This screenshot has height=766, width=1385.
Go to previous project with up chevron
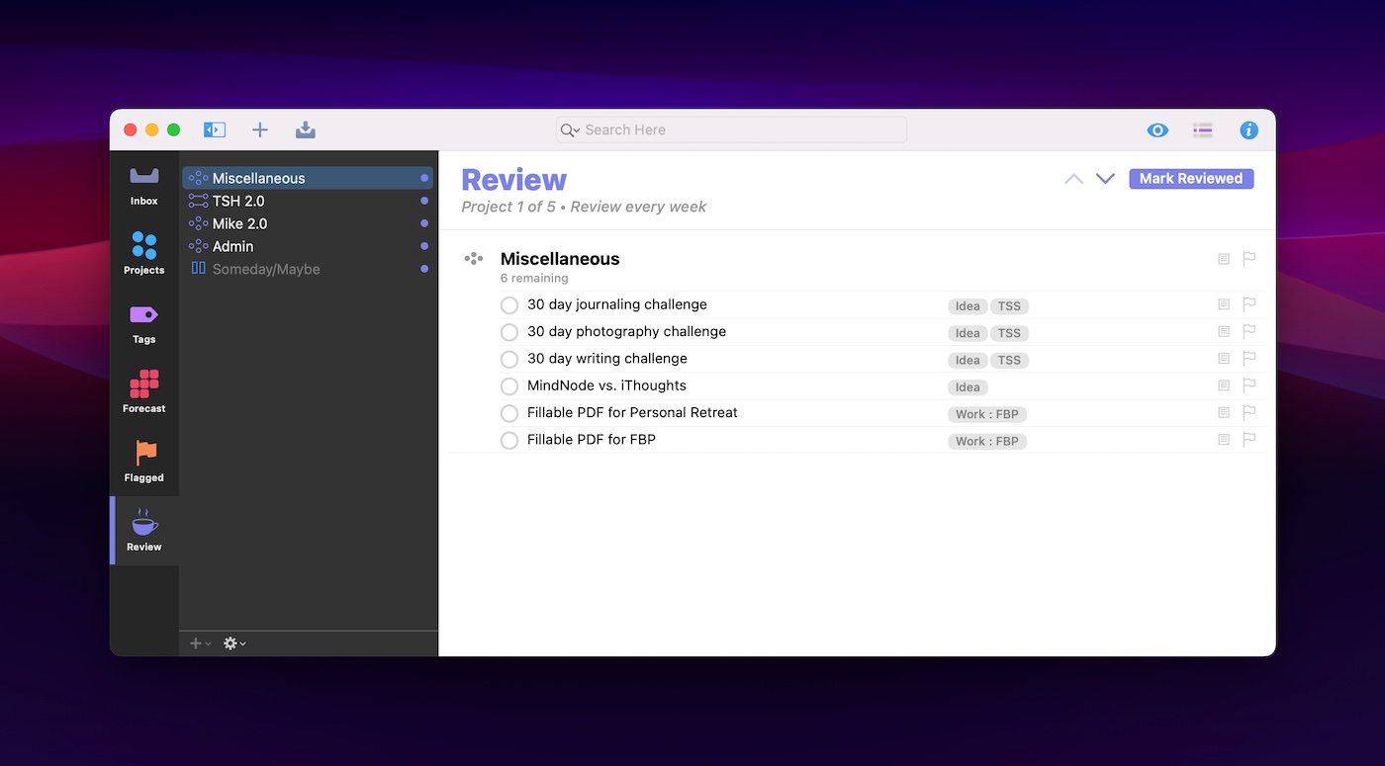1073,179
